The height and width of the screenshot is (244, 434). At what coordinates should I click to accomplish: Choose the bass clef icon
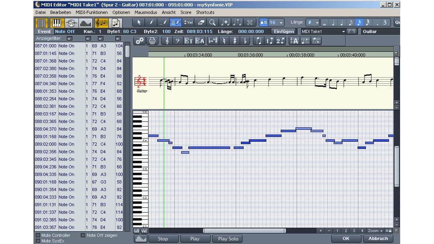[177, 41]
